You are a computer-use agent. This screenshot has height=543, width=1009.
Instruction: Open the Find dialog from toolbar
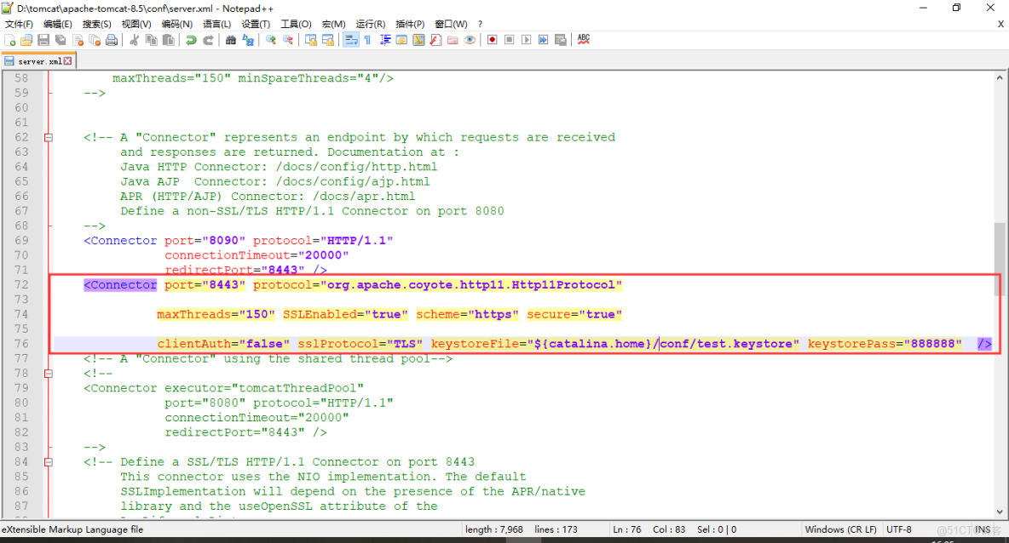(231, 39)
